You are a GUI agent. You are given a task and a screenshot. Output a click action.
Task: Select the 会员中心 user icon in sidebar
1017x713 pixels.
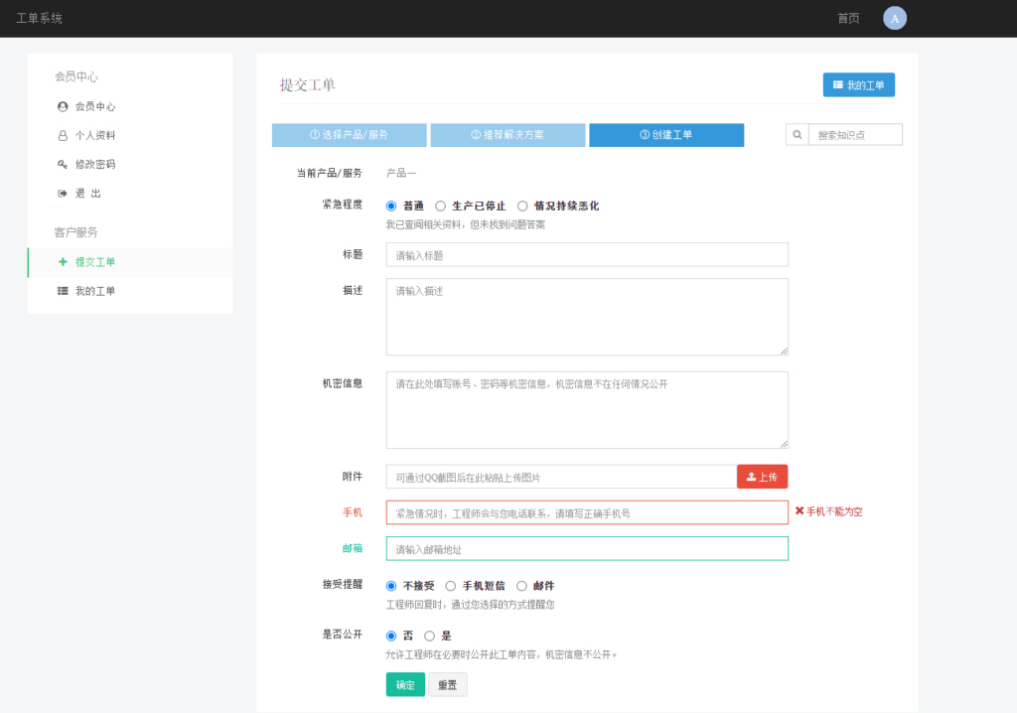click(x=61, y=106)
